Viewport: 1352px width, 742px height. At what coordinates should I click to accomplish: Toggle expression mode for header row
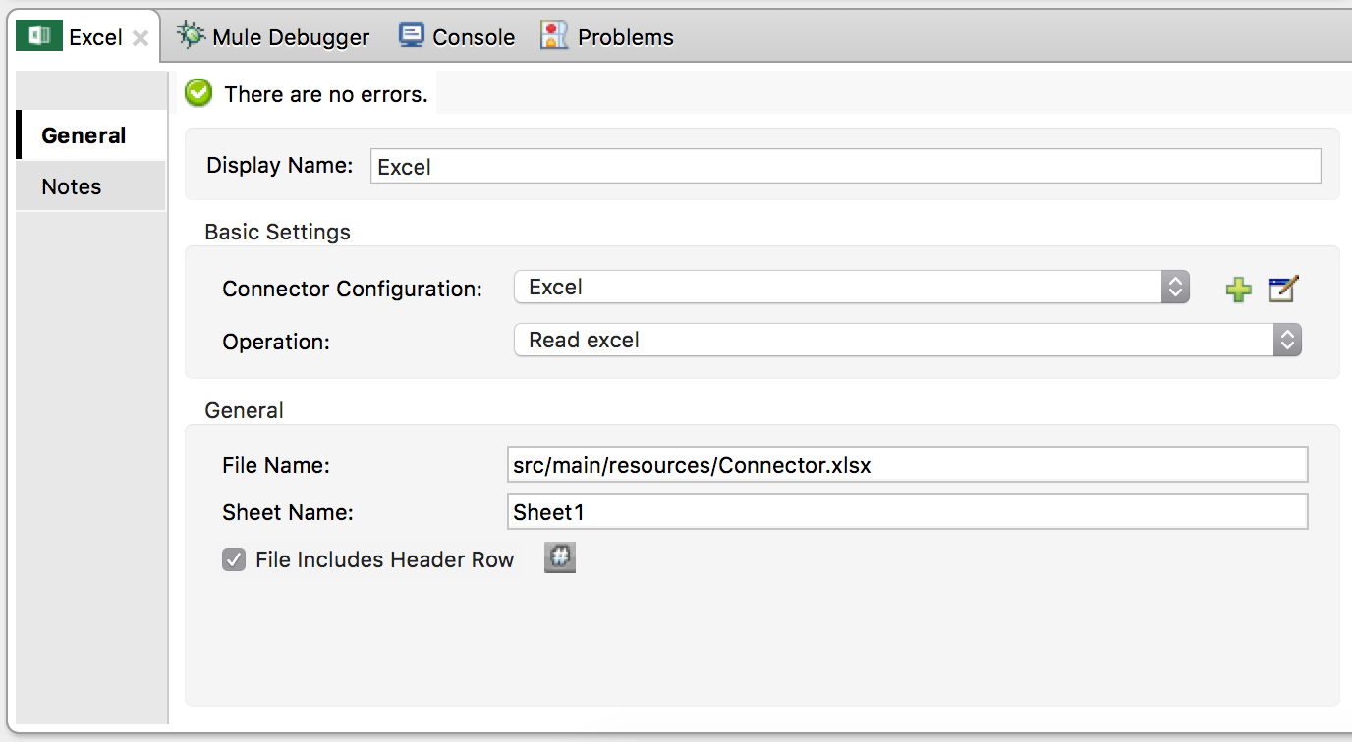click(559, 558)
